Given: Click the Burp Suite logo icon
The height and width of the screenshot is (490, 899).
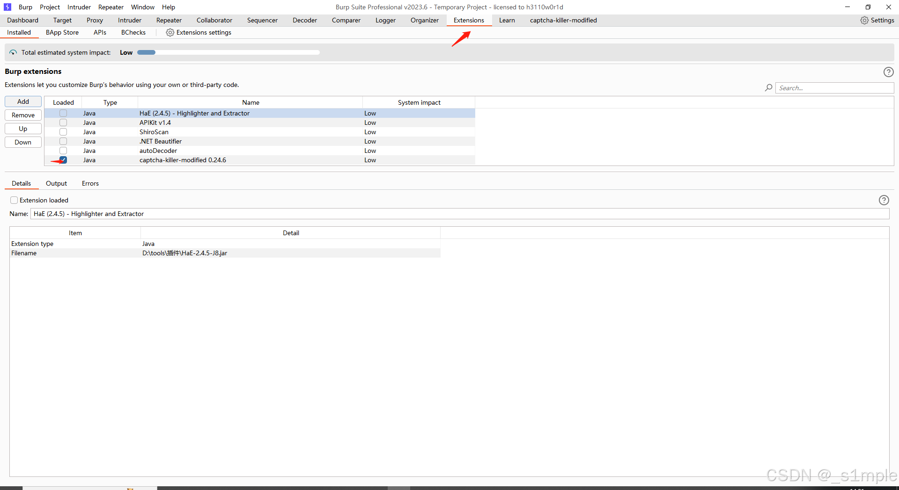Looking at the screenshot, I should 7,7.
